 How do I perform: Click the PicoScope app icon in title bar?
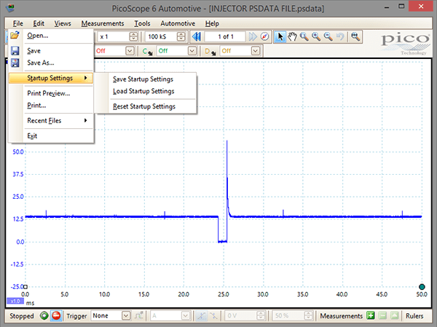pyautogui.click(x=11, y=8)
